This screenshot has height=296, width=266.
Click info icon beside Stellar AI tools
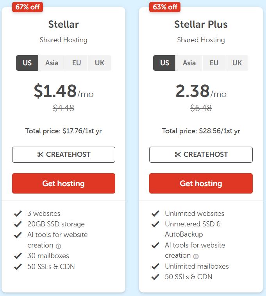59,246
